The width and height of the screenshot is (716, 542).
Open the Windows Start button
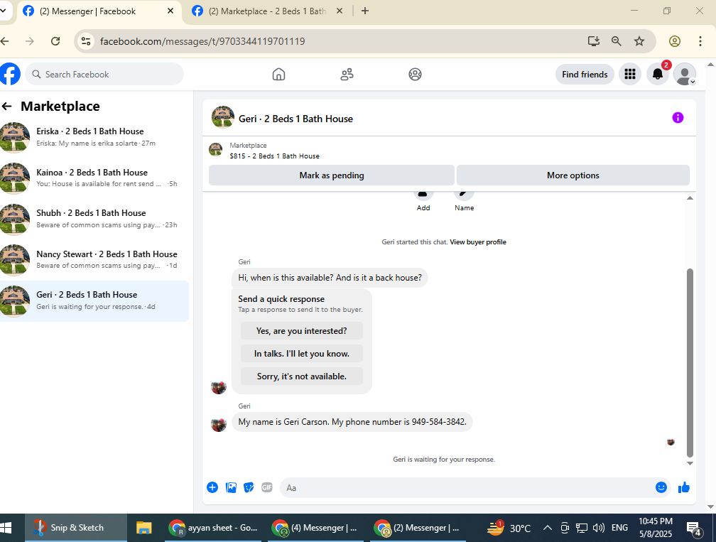tap(6, 528)
